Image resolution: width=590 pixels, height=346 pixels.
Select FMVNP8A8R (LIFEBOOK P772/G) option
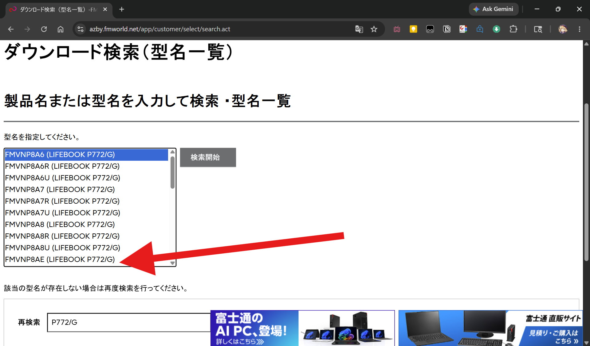tap(86, 236)
